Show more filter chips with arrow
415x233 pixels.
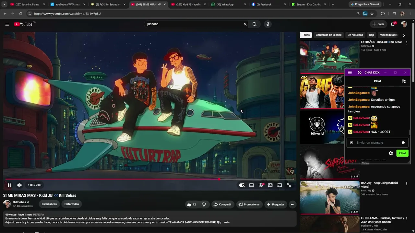click(404, 35)
